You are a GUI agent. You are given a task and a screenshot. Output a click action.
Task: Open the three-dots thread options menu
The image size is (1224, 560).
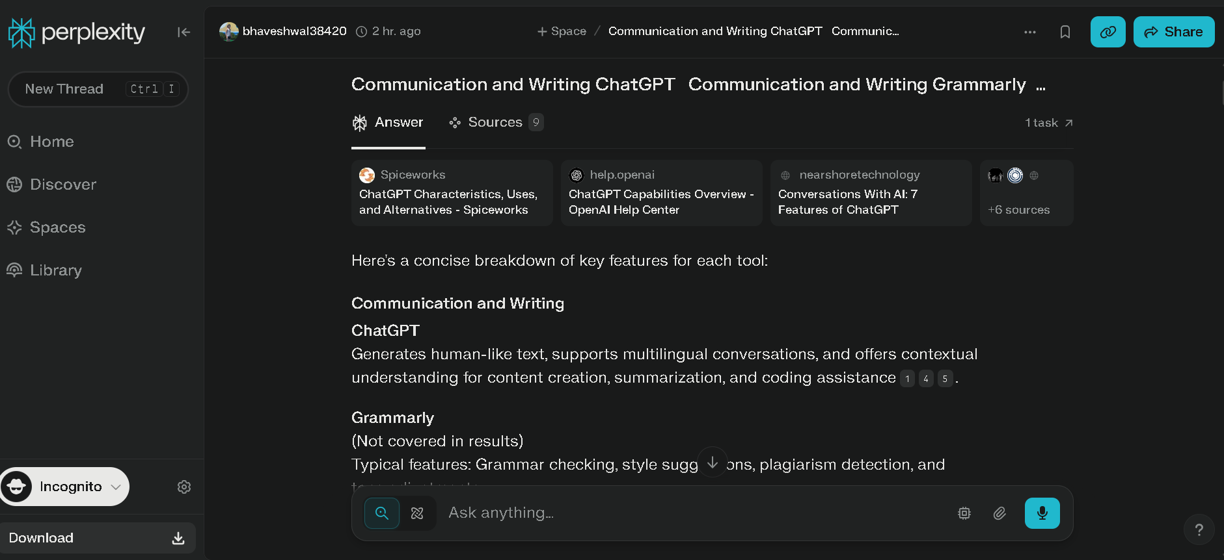[x=1029, y=32]
